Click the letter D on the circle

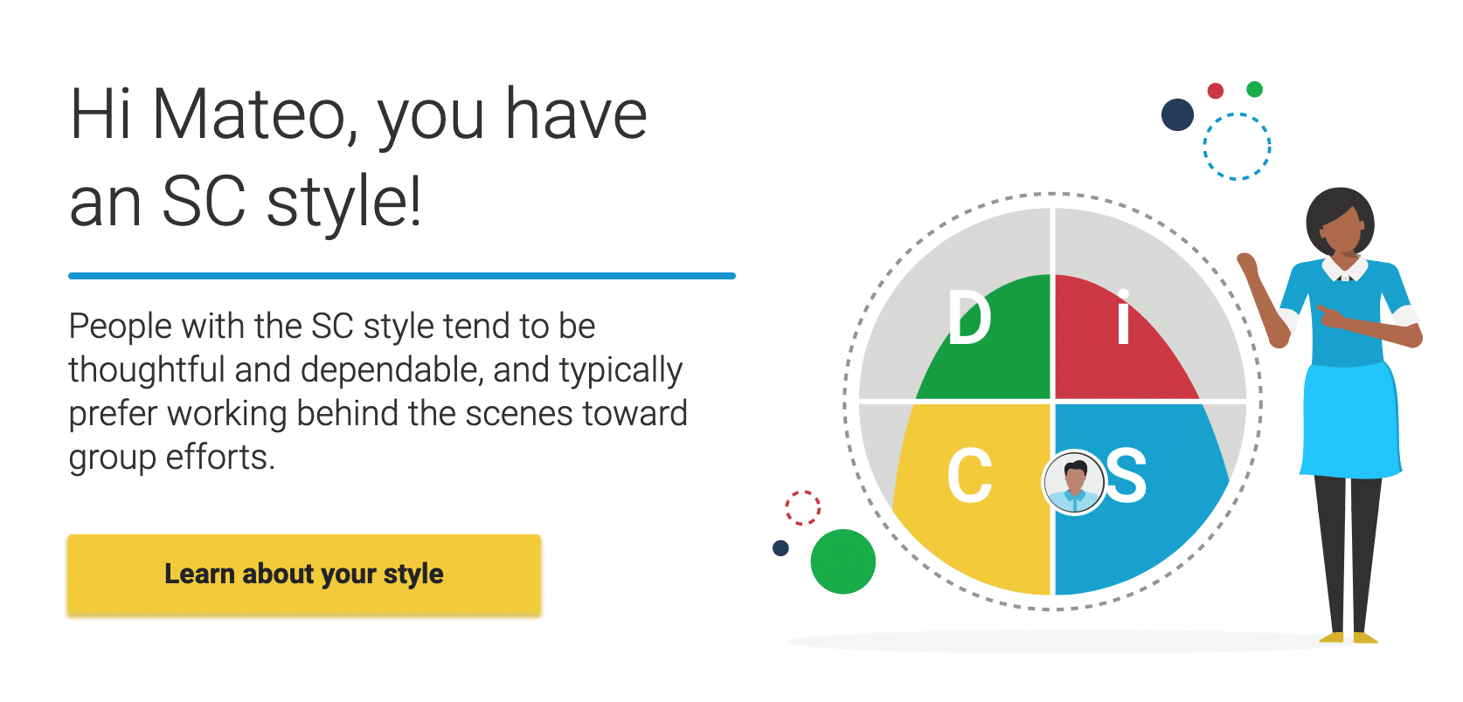tap(970, 318)
